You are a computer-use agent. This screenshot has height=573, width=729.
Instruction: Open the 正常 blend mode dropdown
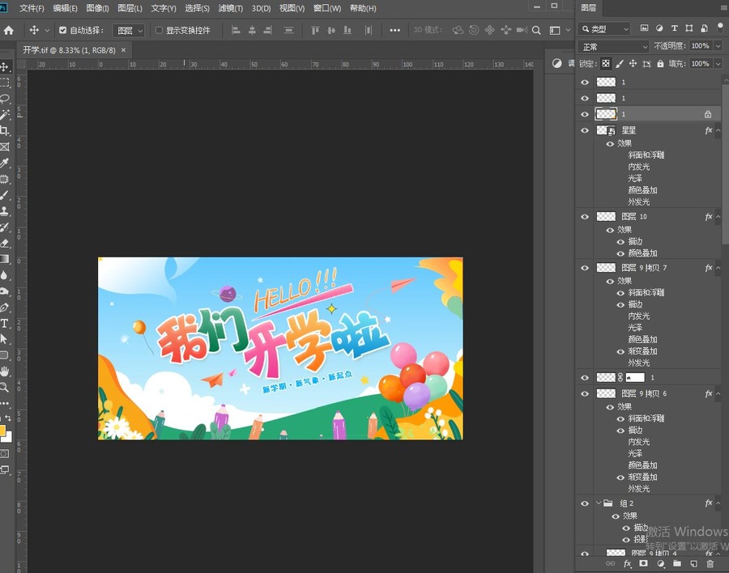point(614,46)
